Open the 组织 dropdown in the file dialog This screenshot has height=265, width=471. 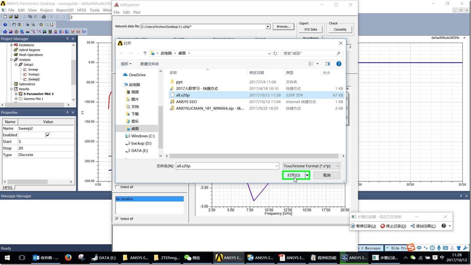[126, 64]
